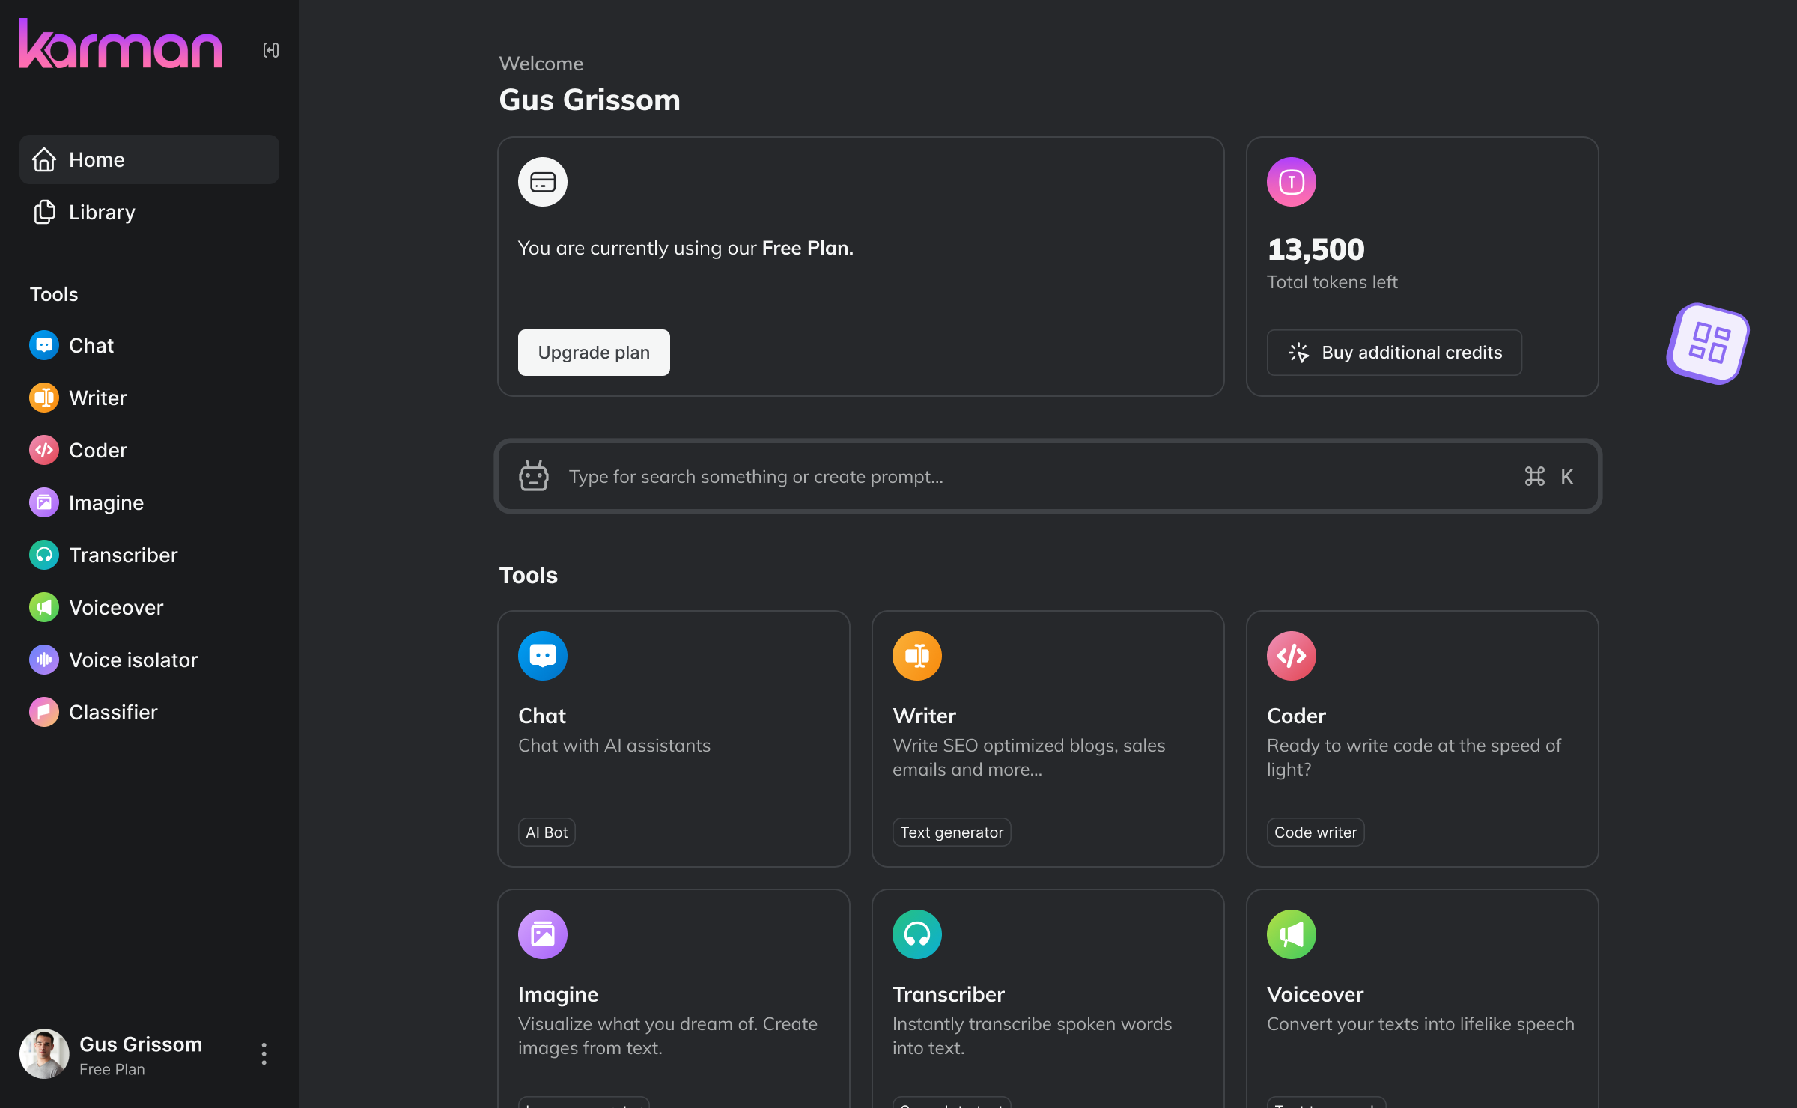Open Voice isolator from sidebar

pos(133,660)
